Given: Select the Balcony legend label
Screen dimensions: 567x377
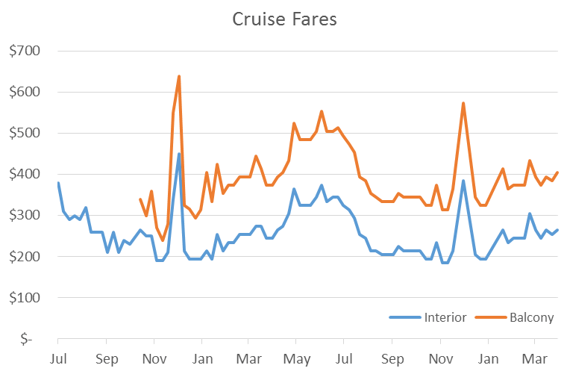Looking at the screenshot, I should pyautogui.click(x=532, y=317).
